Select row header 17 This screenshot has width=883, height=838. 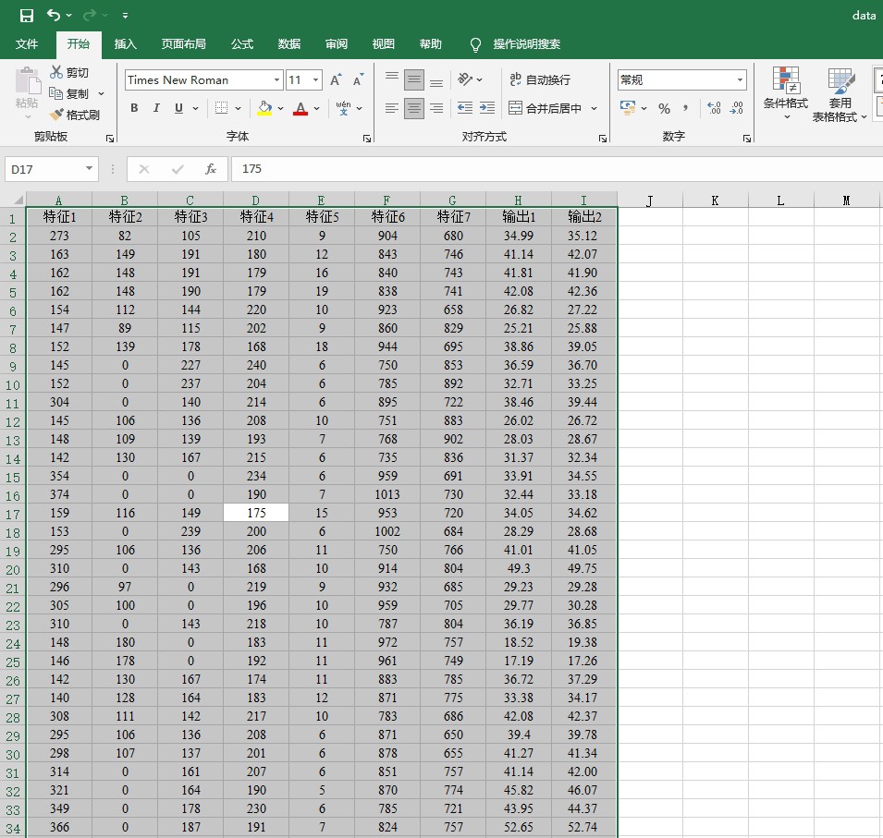13,515
